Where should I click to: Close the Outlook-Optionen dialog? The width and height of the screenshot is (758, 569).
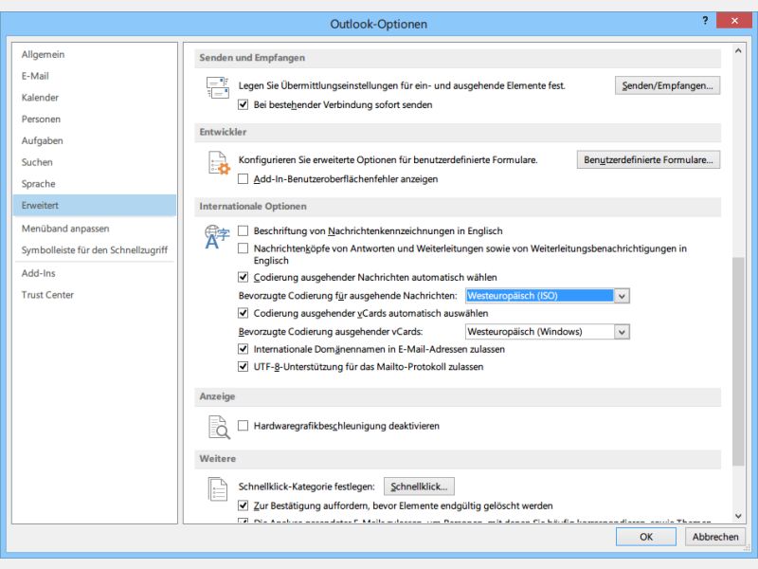[x=734, y=21]
